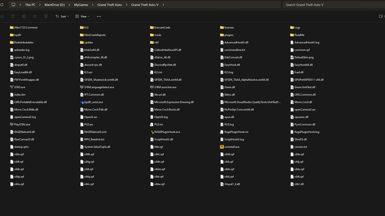The image size is (385, 216).
Task: Navigate to MyGames in the address bar
Action: [81, 5]
